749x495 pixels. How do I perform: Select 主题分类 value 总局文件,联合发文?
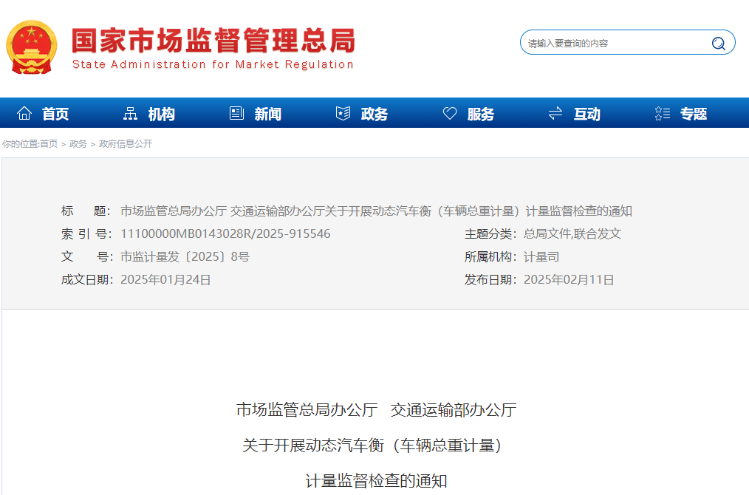(x=572, y=233)
